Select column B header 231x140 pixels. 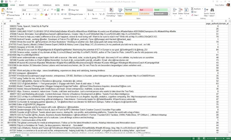coord(111,21)
